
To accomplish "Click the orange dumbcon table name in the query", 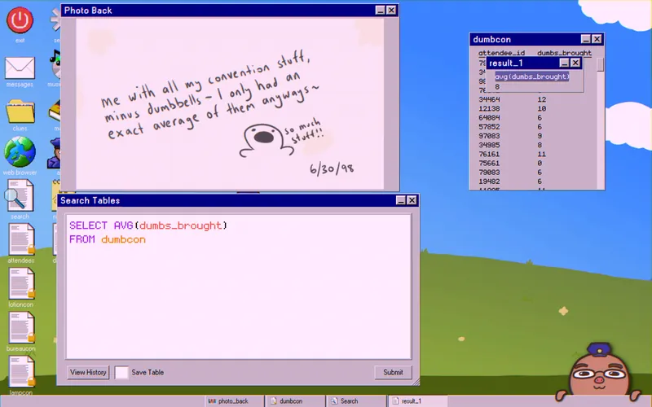I will [x=123, y=239].
